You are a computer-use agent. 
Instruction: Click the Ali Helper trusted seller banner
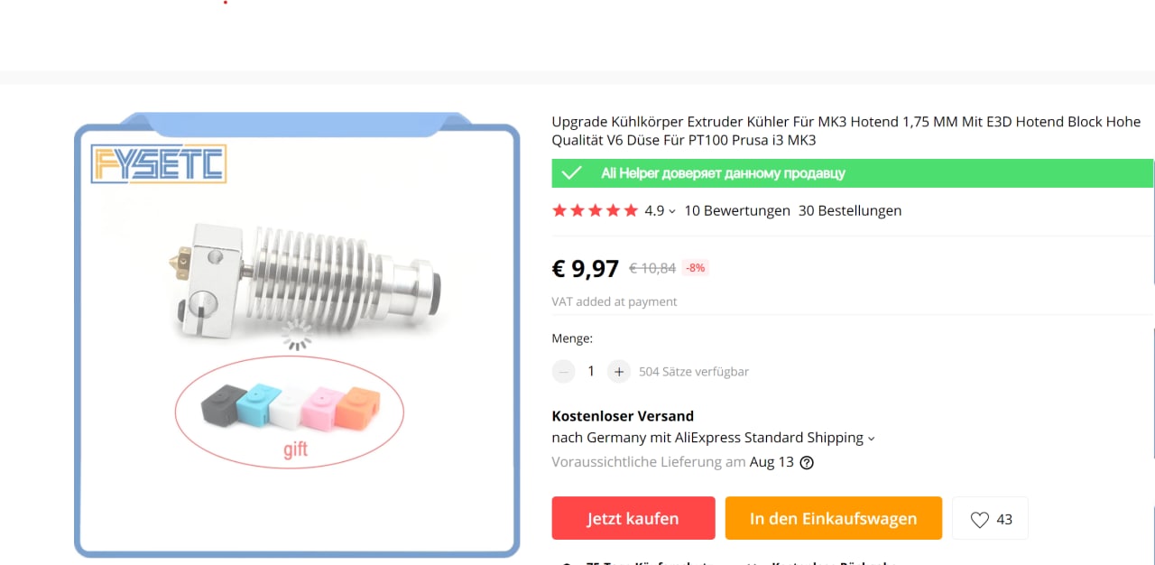click(853, 173)
